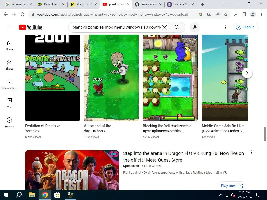Bookmark this page with star icon

coord(226,15)
